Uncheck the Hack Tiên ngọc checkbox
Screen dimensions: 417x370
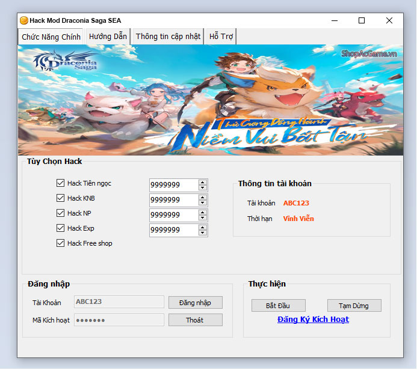point(60,183)
